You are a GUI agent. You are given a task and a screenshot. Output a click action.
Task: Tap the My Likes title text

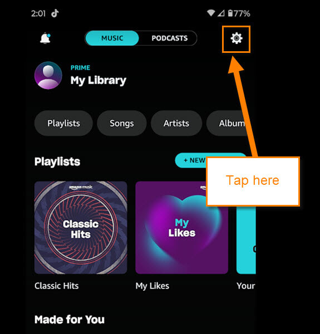click(152, 286)
